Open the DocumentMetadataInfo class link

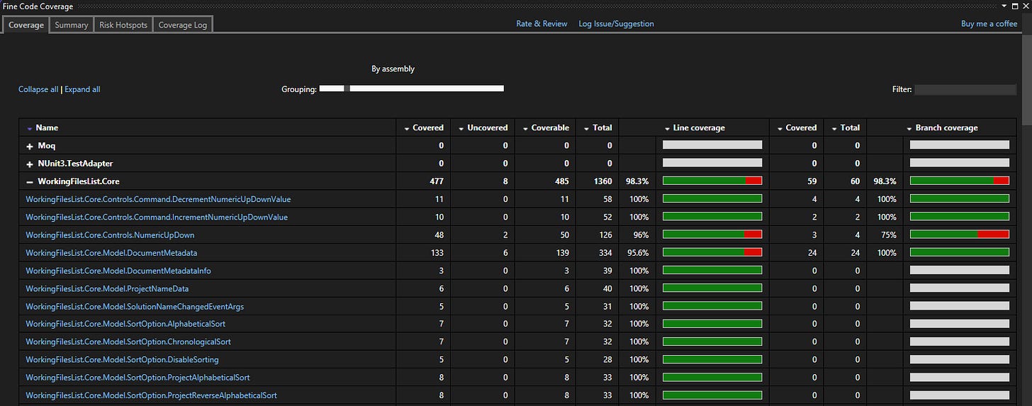click(x=118, y=271)
